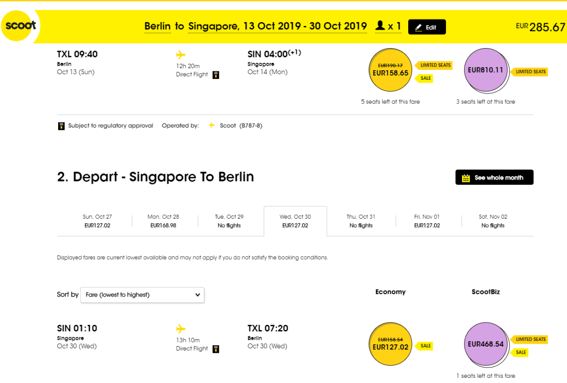Click the regulatory approval icon on Berlin flight
The width and height of the screenshot is (567, 383).
tap(216, 75)
